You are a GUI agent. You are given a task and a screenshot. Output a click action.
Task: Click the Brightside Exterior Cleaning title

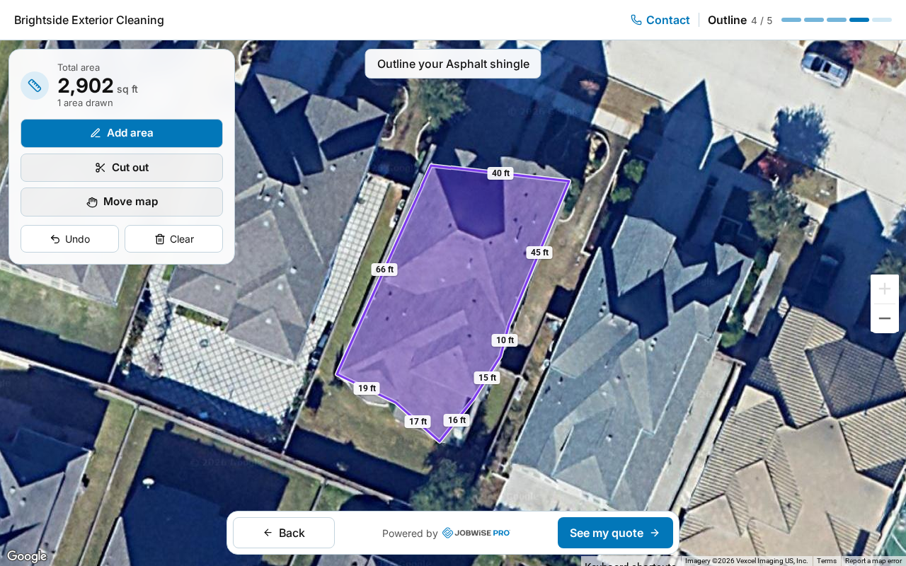pos(89,20)
